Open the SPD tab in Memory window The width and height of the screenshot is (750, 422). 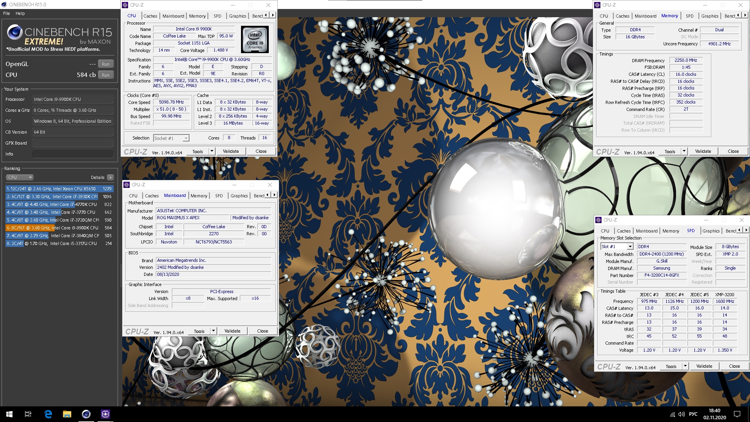[690, 16]
